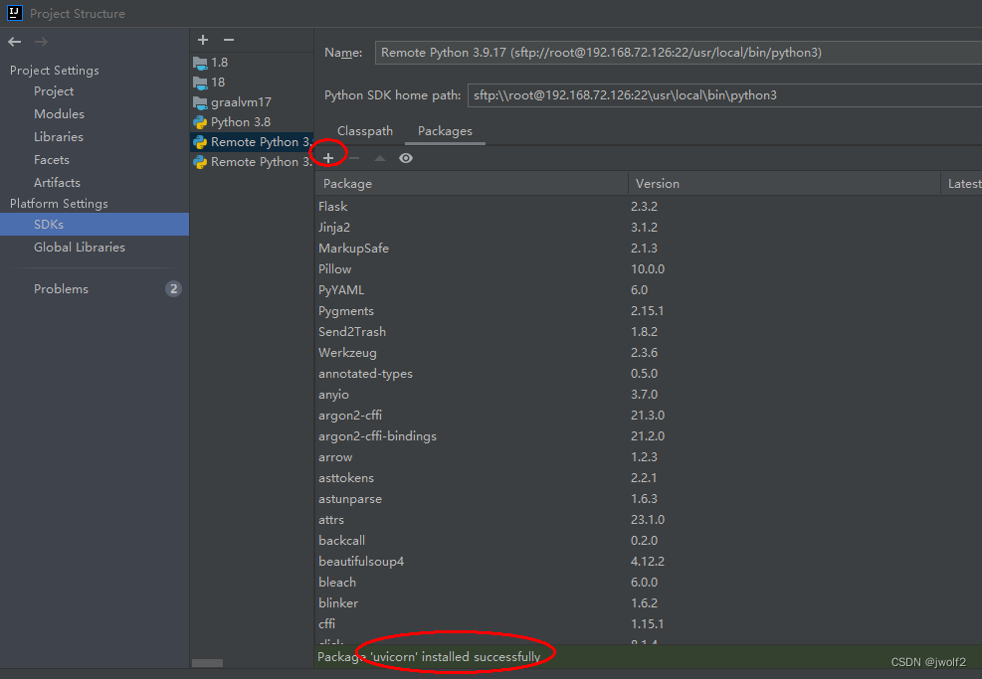Add a new SDK with the plus icon
This screenshot has width=982, height=679.
coord(203,39)
